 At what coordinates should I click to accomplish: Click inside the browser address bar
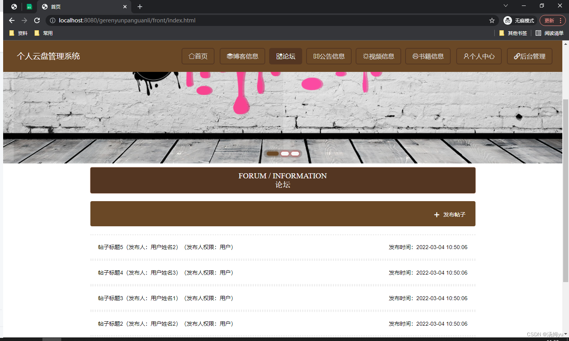(236, 20)
